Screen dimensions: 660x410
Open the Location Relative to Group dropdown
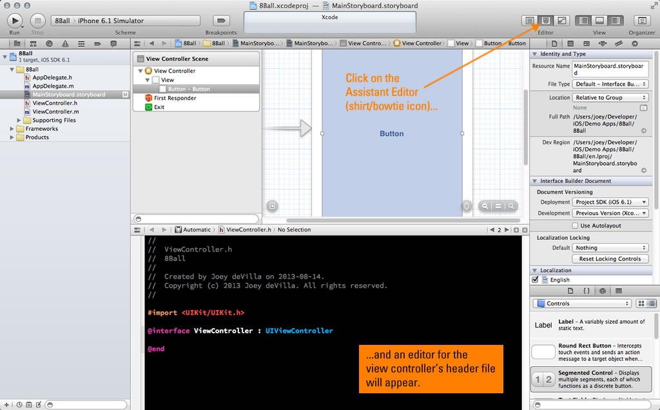610,97
